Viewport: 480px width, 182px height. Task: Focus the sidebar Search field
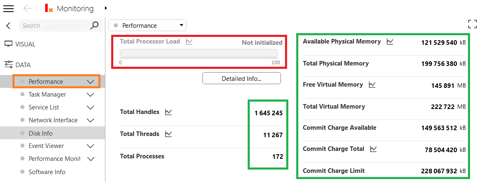tap(54, 26)
